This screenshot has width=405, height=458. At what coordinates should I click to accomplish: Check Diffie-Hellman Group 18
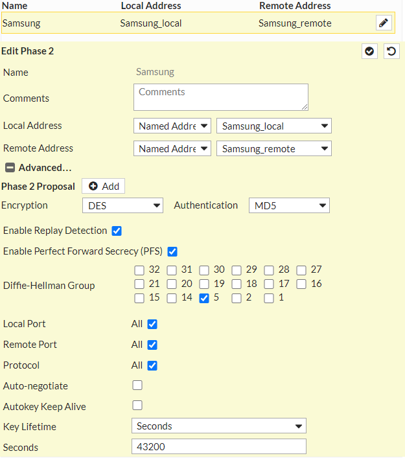point(237,284)
